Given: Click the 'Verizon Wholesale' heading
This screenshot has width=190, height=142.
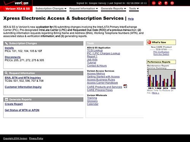Looking at the screenshot, I should [97, 95].
